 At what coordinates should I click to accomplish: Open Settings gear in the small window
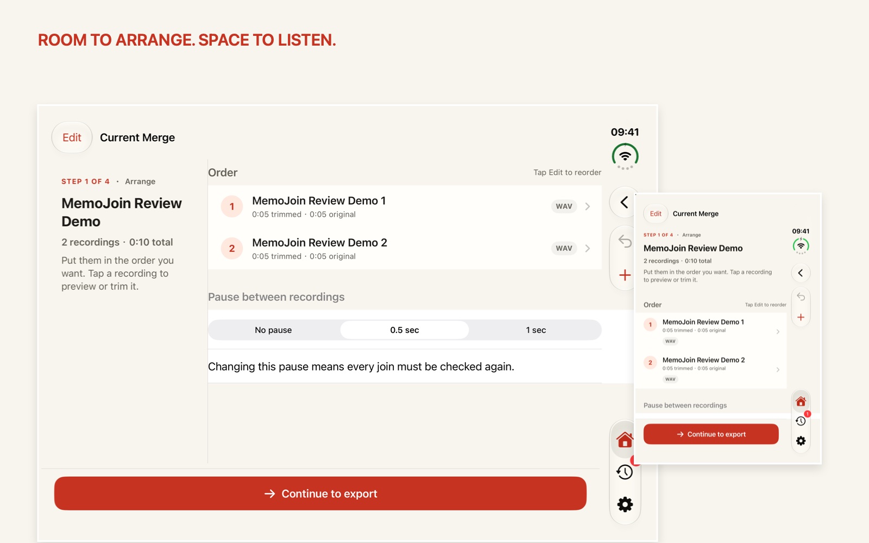point(801,441)
